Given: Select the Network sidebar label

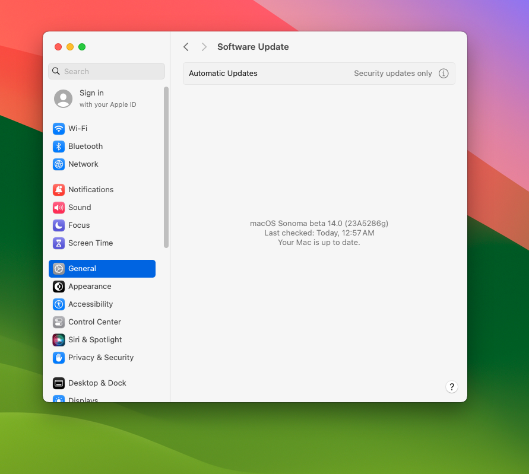Looking at the screenshot, I should pos(83,164).
